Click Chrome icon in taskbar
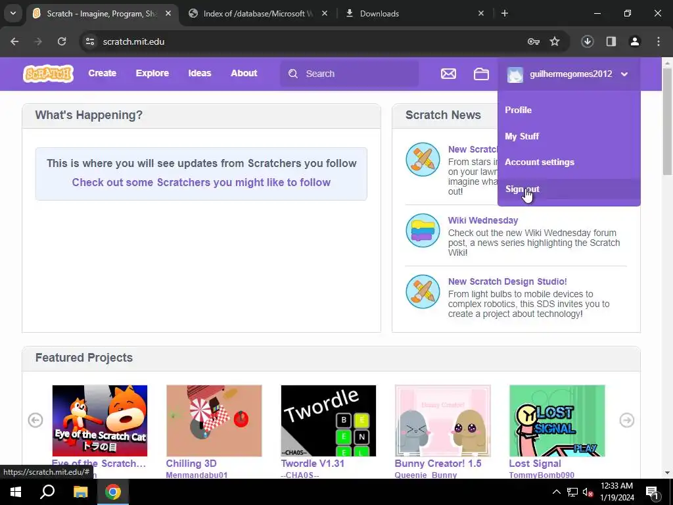 [x=113, y=492]
